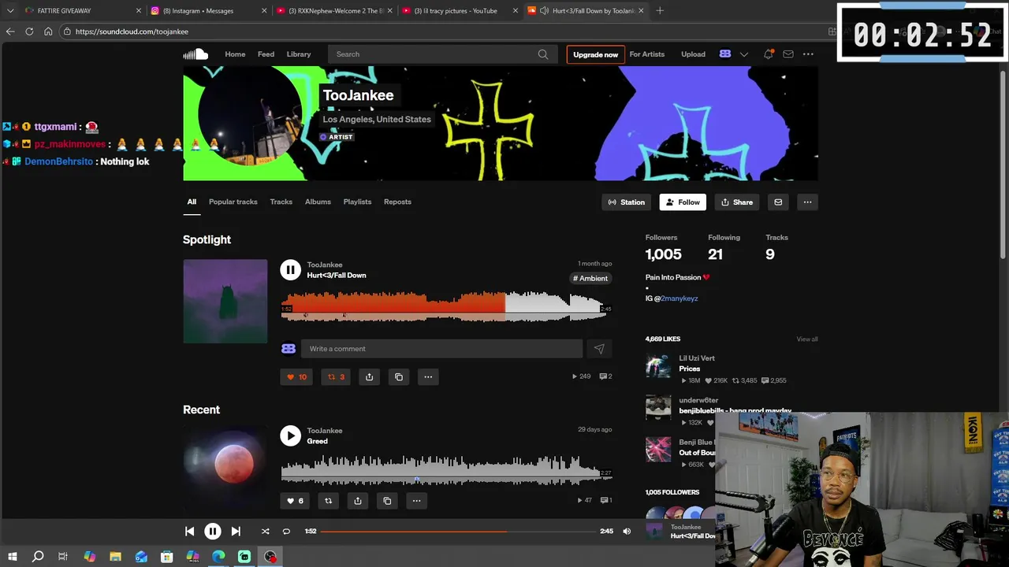1009x567 pixels.
Task: Click the SoundCloud logo
Action: tap(195, 54)
